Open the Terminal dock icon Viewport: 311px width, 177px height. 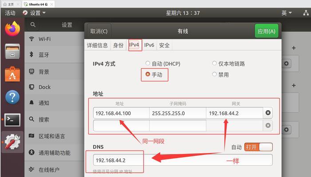tap(12, 120)
